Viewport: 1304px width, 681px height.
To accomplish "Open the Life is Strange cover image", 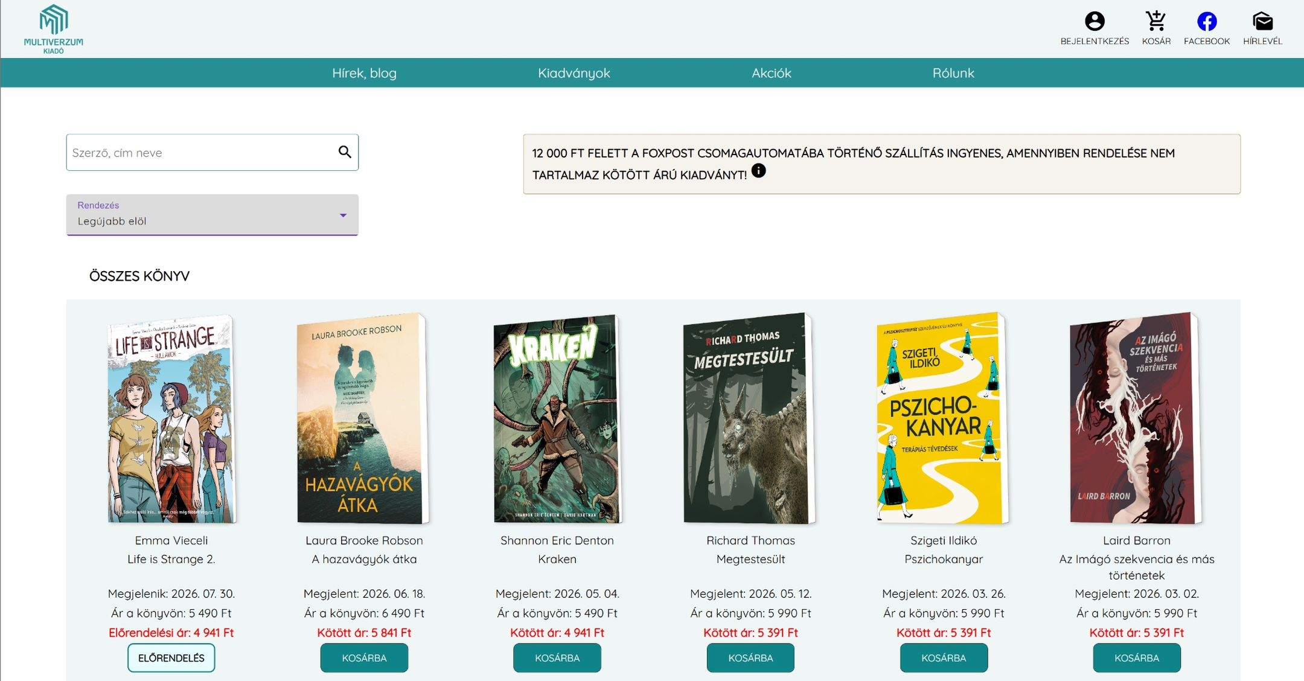I will point(171,418).
